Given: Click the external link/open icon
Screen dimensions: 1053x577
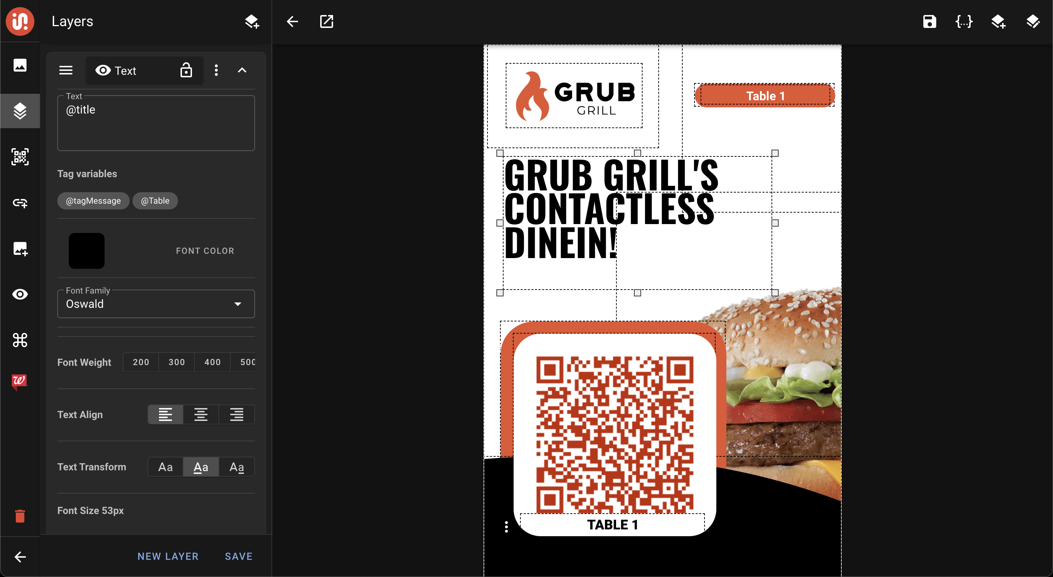Looking at the screenshot, I should coord(326,20).
